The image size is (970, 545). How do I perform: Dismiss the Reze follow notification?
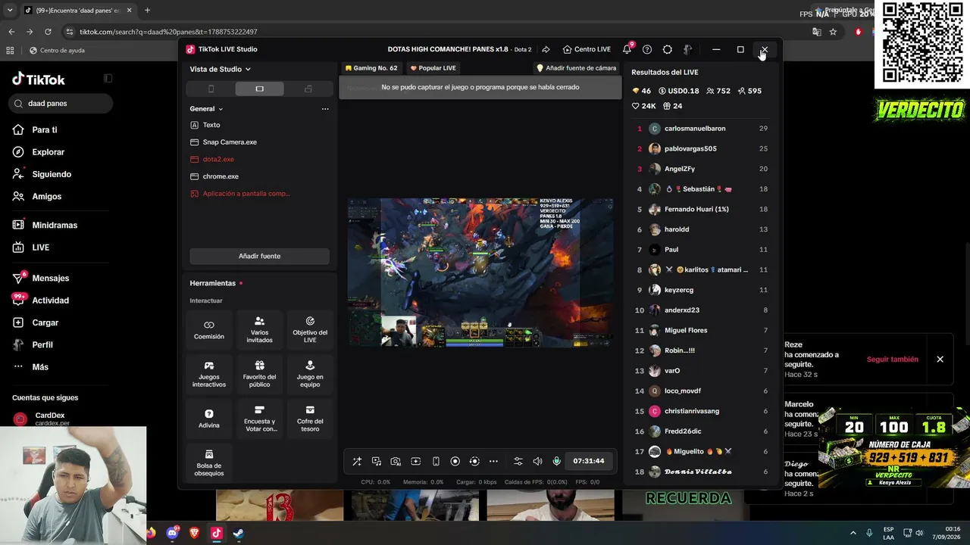940,360
